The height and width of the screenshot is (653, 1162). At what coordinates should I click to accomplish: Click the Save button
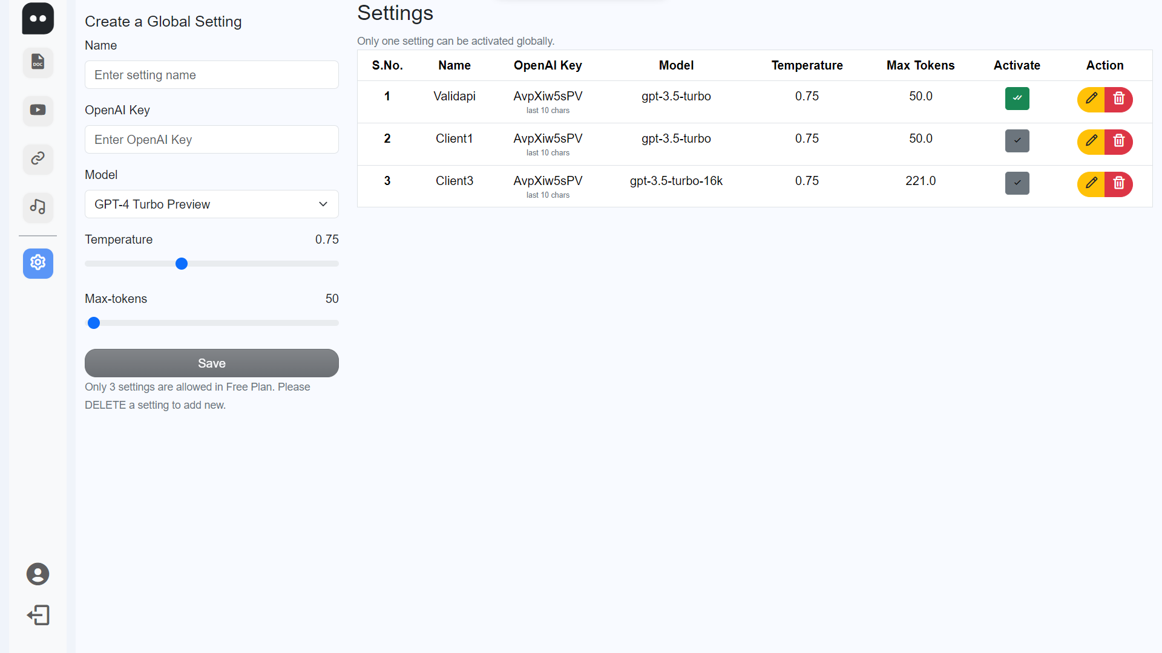pos(211,363)
